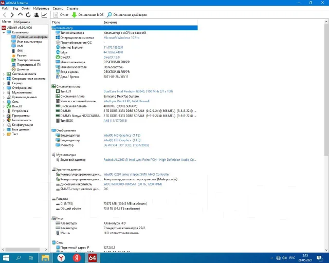Click Обновления драйверов search button
329x263 pixels.
(127, 15)
